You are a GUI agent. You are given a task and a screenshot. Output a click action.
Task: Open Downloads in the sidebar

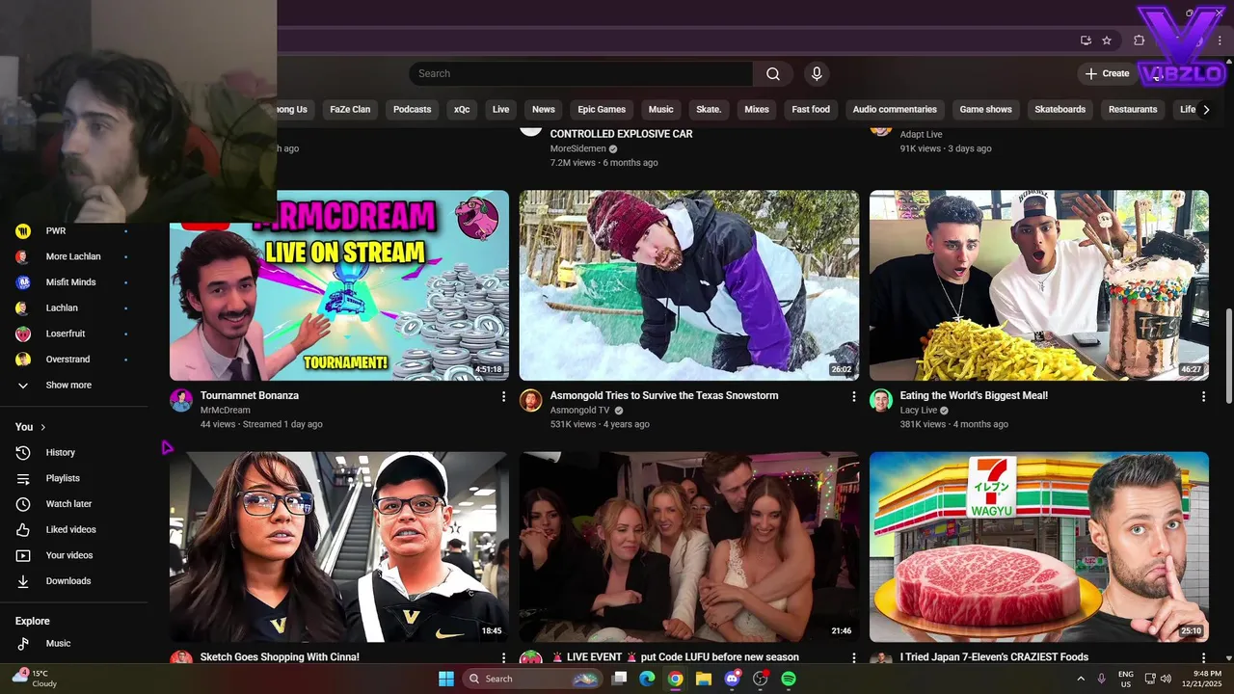point(73,581)
